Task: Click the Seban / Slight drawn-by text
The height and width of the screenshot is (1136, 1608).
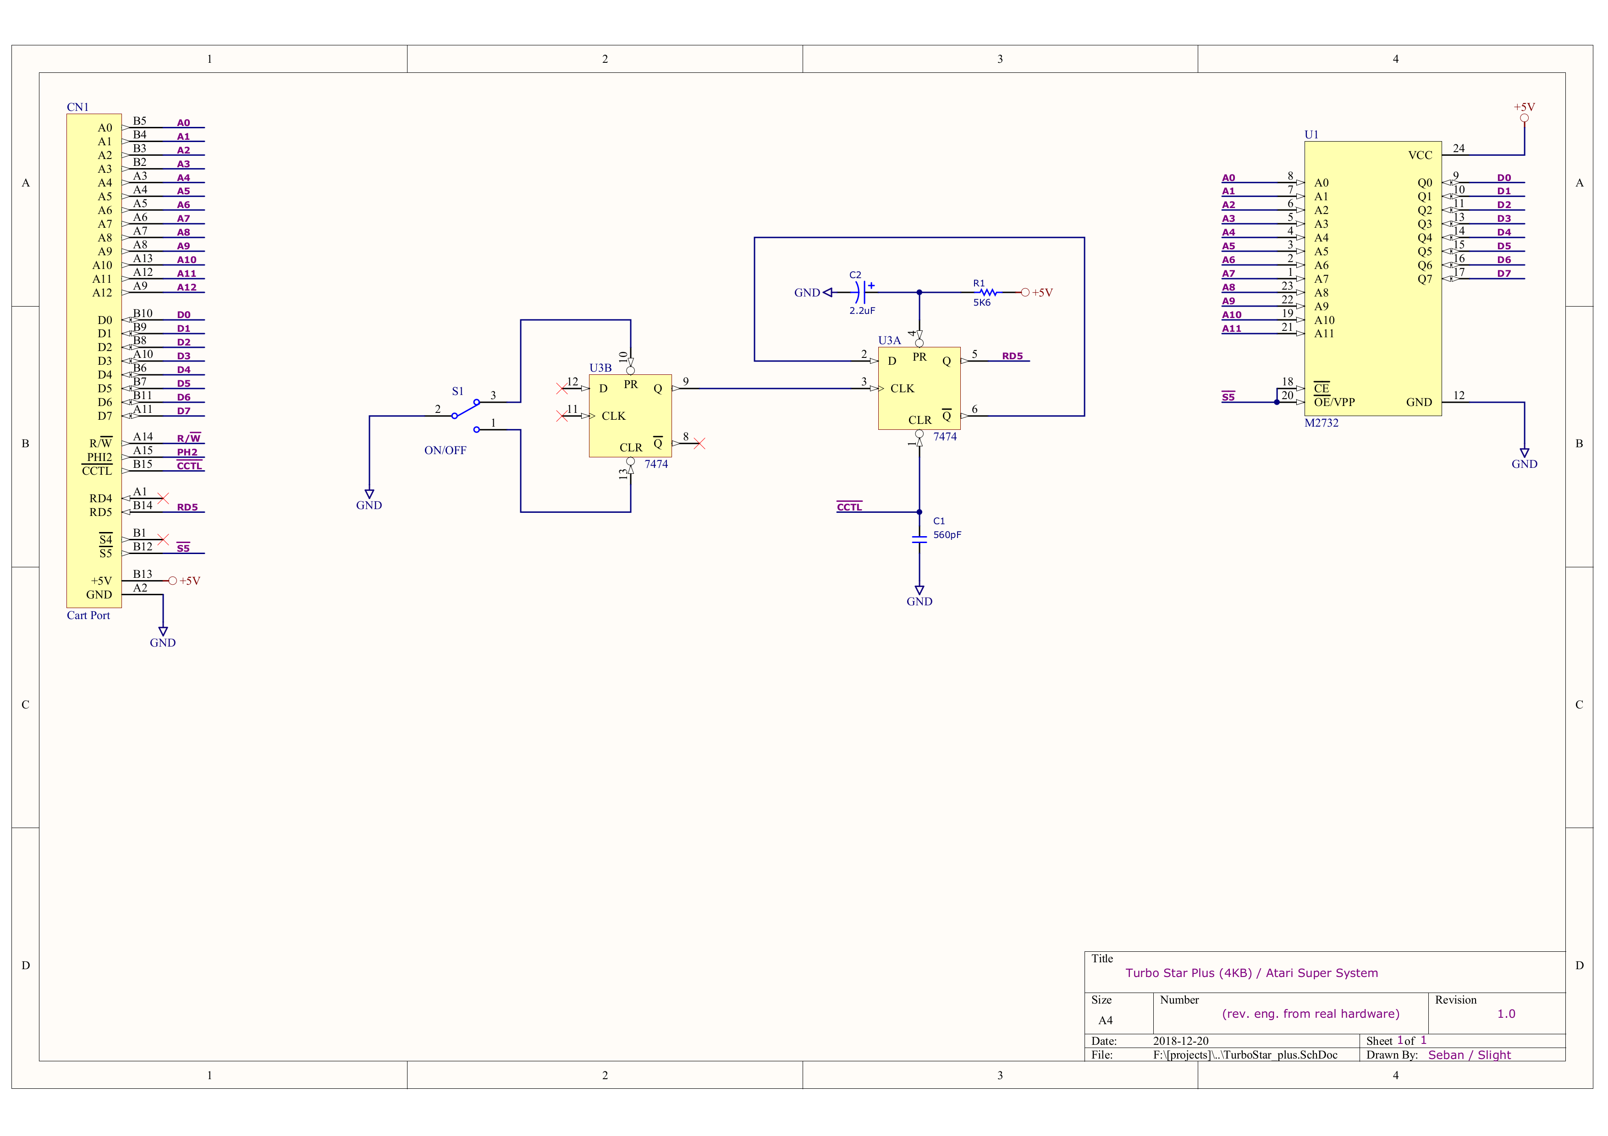Action: (x=1469, y=1055)
